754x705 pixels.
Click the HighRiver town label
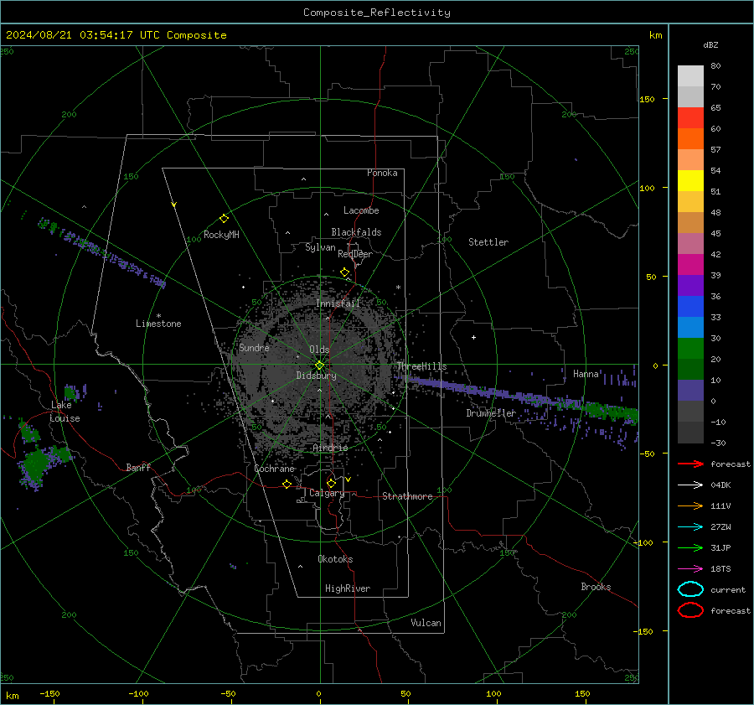pos(348,588)
